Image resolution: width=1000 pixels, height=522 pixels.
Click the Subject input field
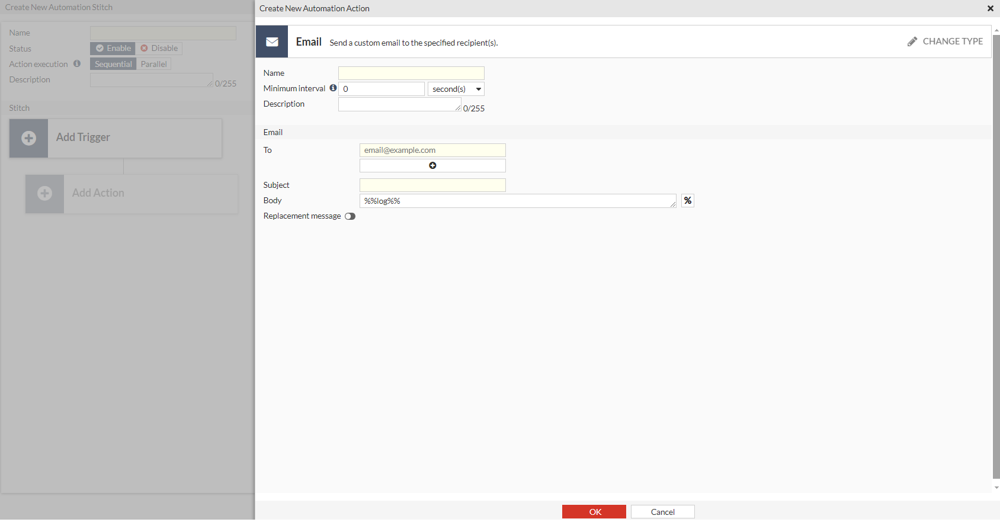click(432, 185)
